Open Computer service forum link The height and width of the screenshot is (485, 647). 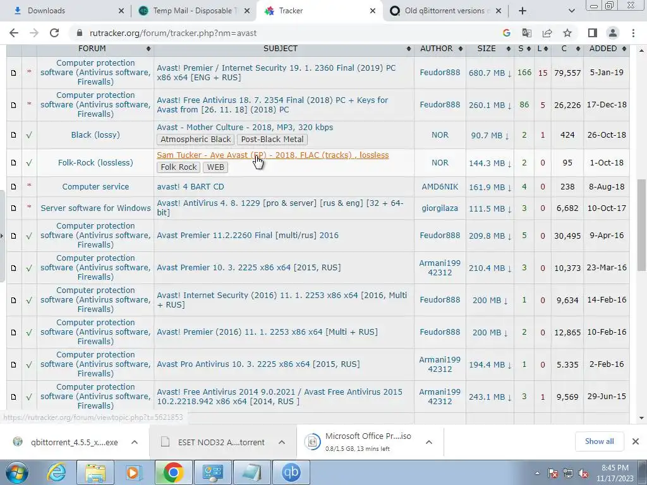point(95,187)
